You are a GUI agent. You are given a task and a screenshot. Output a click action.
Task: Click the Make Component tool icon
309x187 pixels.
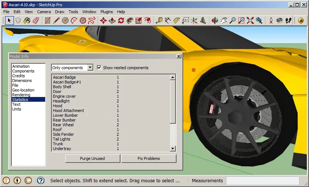click(x=18, y=20)
